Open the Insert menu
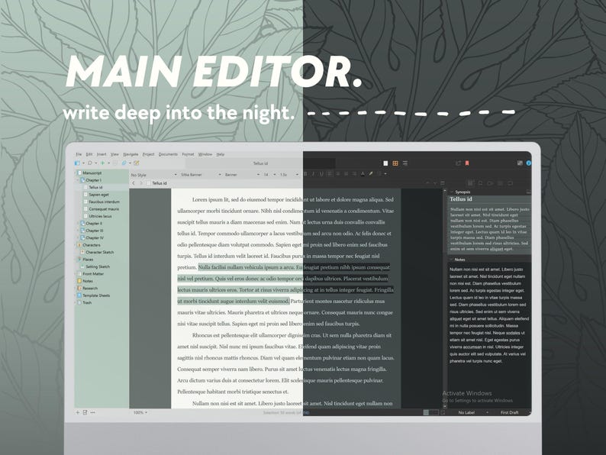Image resolution: width=606 pixels, height=455 pixels. [102, 154]
